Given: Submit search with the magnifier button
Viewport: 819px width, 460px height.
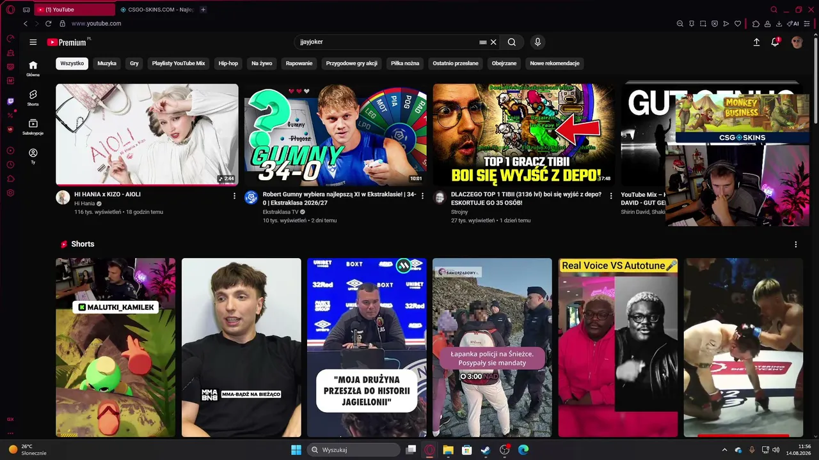Looking at the screenshot, I should [x=512, y=42].
